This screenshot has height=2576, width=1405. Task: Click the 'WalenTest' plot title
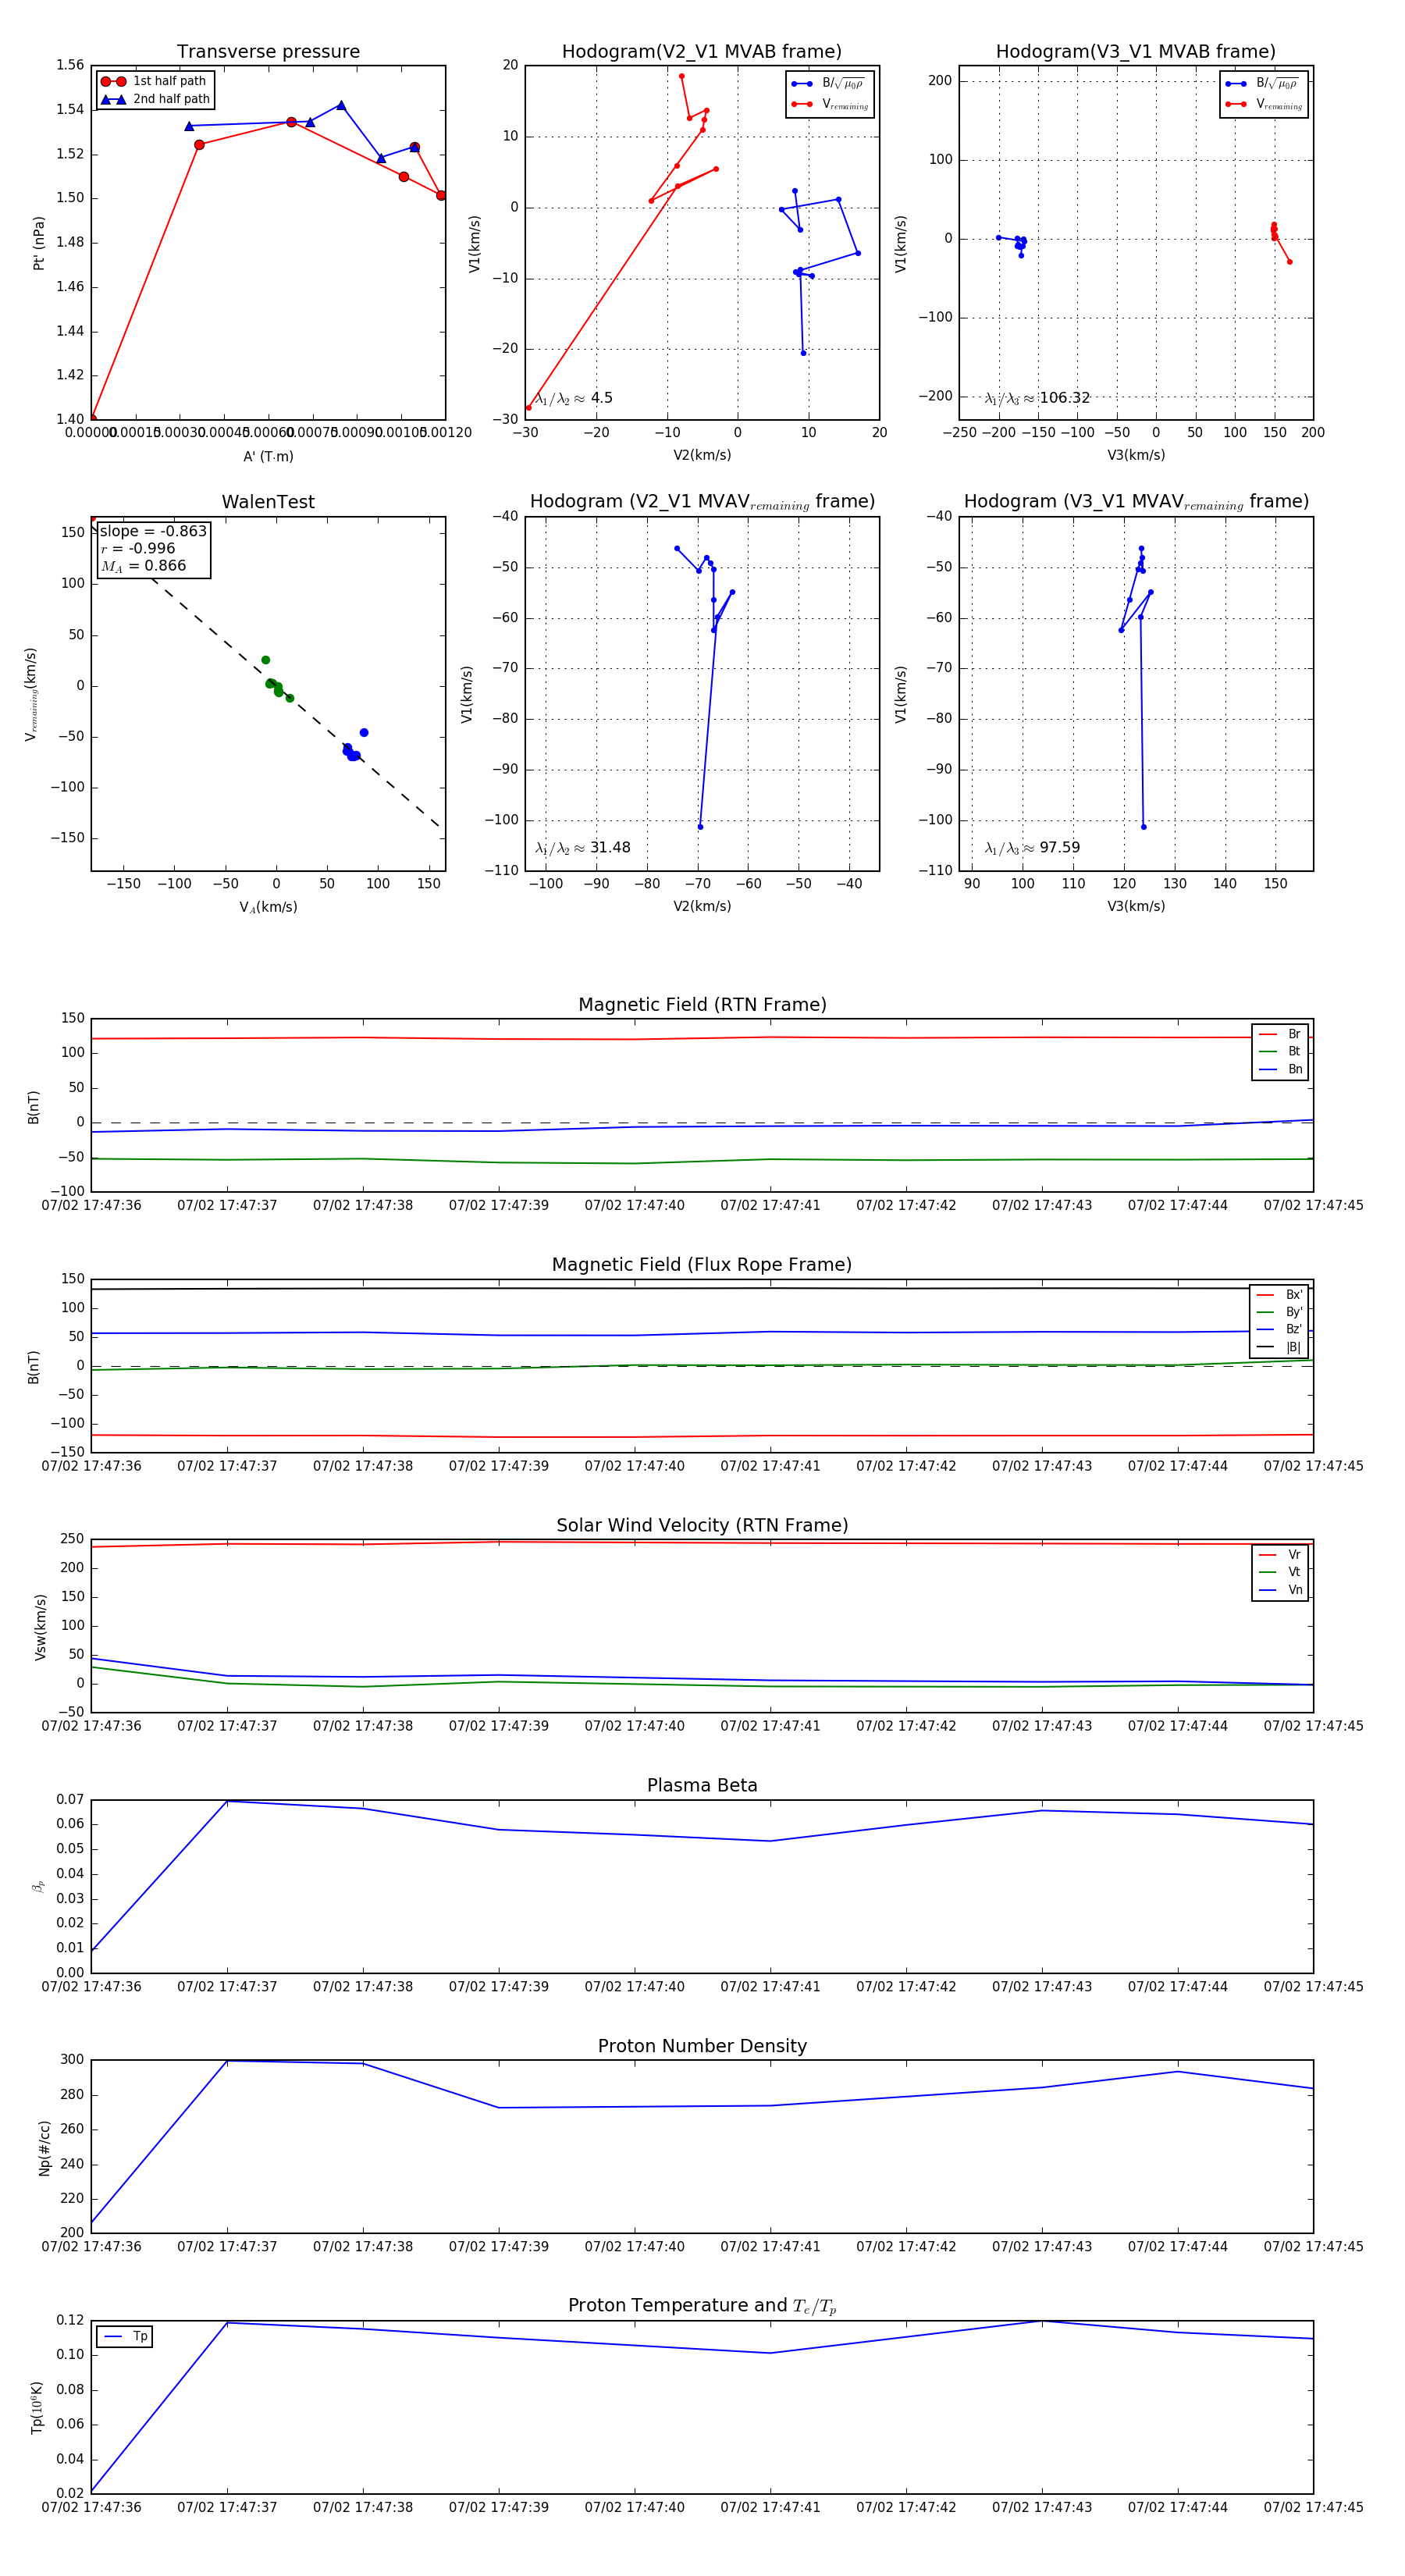coord(268,502)
